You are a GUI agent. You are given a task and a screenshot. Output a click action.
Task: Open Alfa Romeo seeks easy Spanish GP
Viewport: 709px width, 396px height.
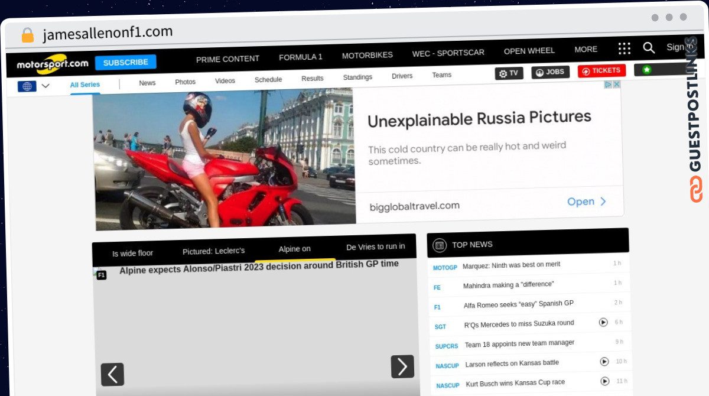(518, 304)
